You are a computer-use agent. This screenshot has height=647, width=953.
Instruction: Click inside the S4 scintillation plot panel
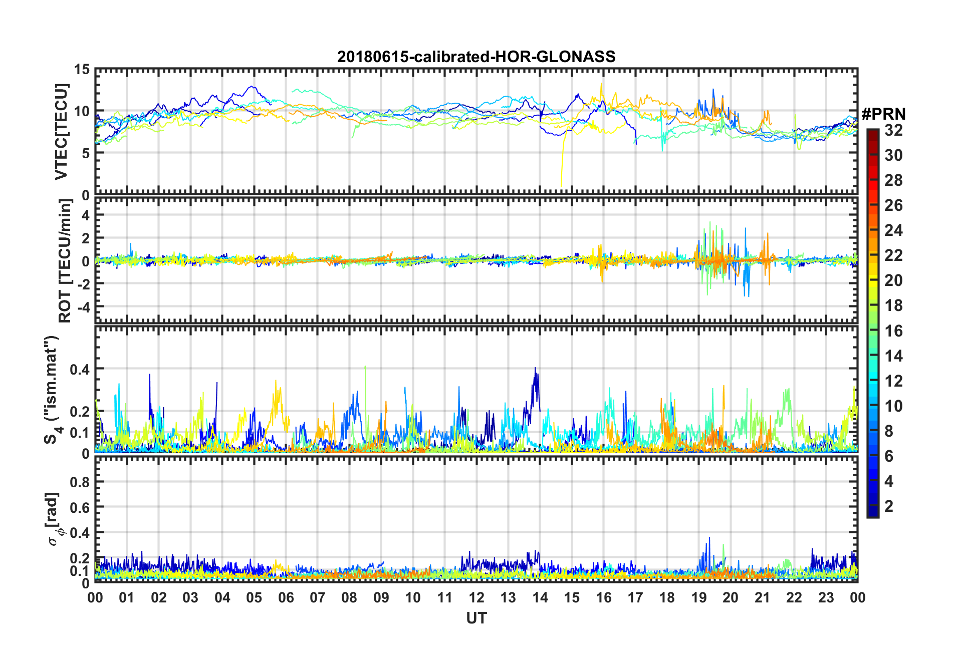[x=476, y=390]
